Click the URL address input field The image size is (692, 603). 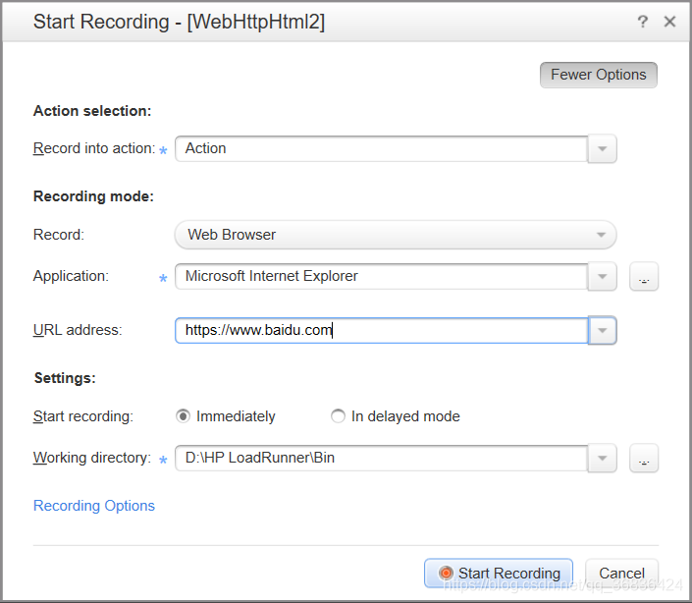[x=381, y=331]
